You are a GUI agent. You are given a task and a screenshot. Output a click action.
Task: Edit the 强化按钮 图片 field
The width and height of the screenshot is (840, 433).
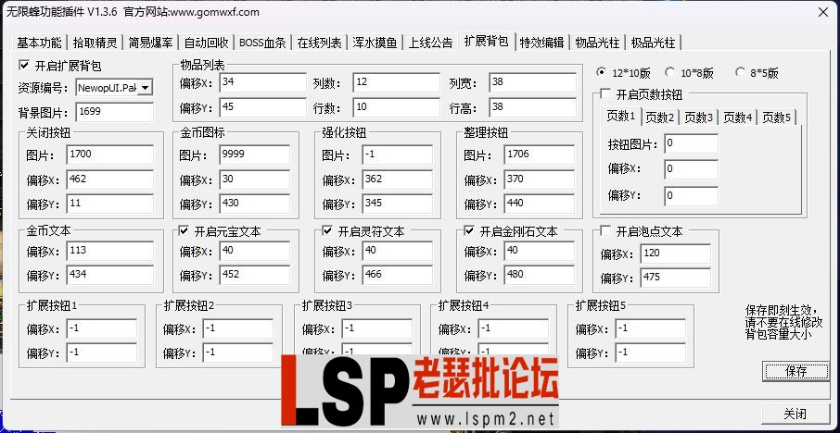tap(398, 155)
